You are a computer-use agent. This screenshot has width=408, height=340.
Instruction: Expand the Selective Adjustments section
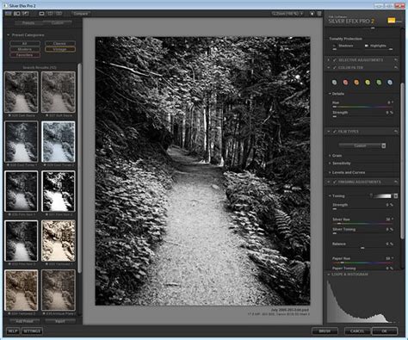pyautogui.click(x=329, y=60)
